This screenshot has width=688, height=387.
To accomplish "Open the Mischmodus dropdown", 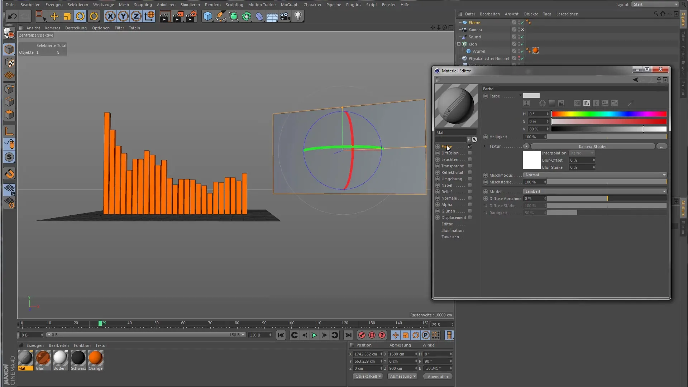I will coord(595,175).
